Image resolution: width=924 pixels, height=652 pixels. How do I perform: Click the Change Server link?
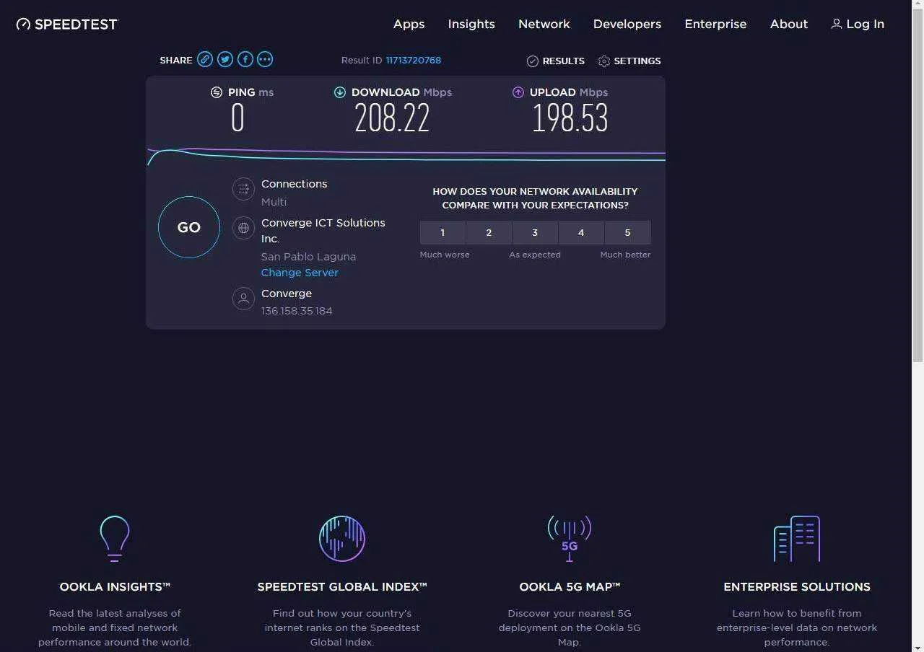[x=300, y=273]
